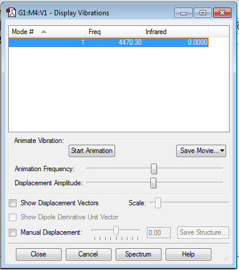Click the manual displacement value field
239x270 pixels.
159,233
